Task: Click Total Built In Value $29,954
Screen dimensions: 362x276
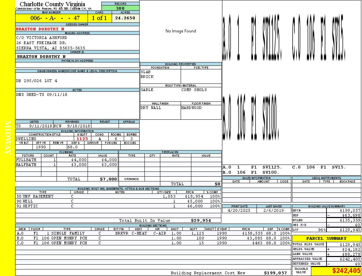Action: coord(201,220)
